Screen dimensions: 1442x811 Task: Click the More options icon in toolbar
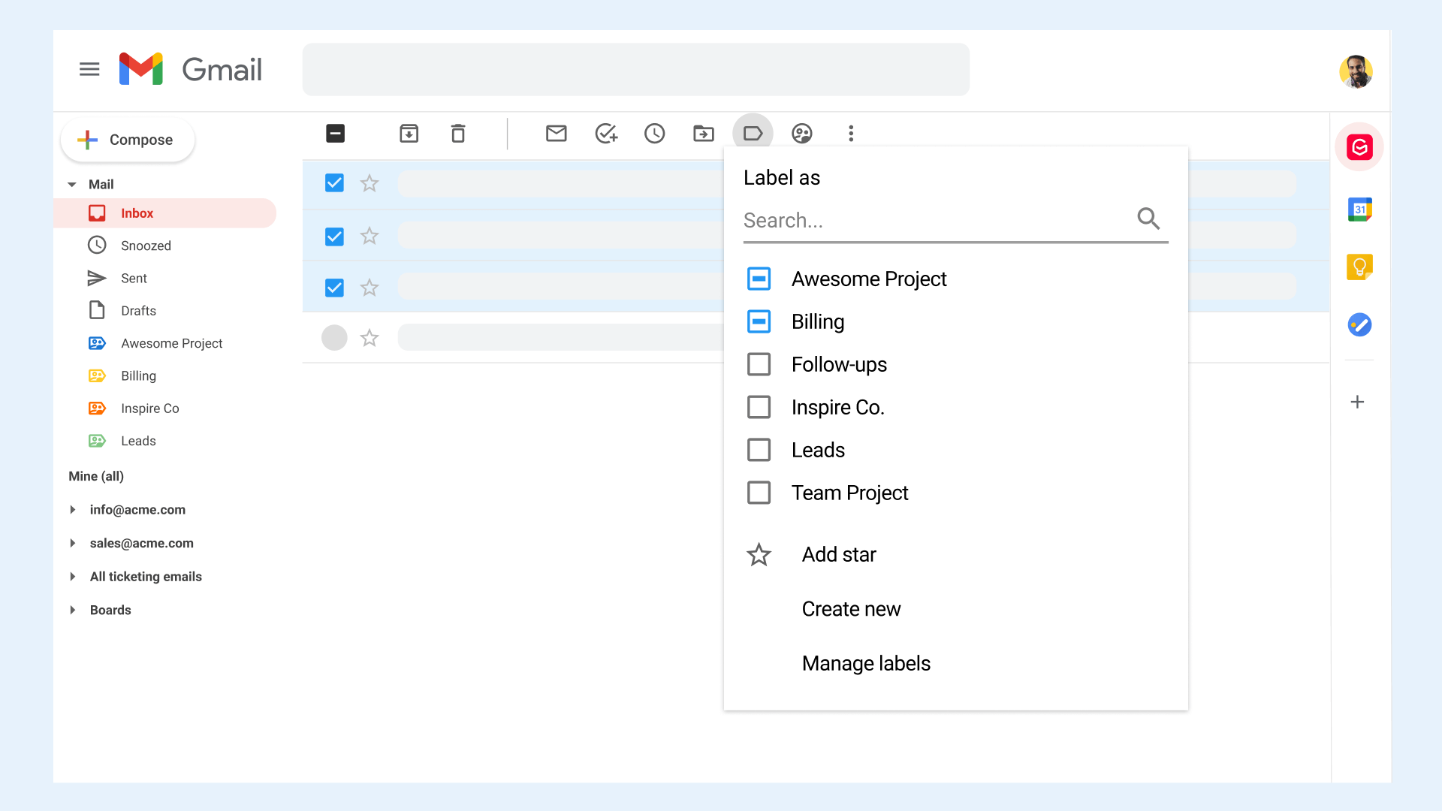[851, 134]
